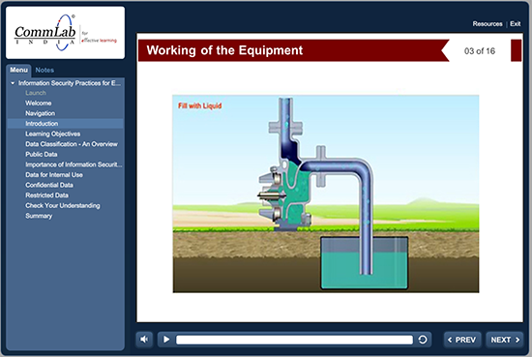Viewport: 532px width, 357px height.
Task: Mute the course audio speaker icon
Action: (x=144, y=340)
